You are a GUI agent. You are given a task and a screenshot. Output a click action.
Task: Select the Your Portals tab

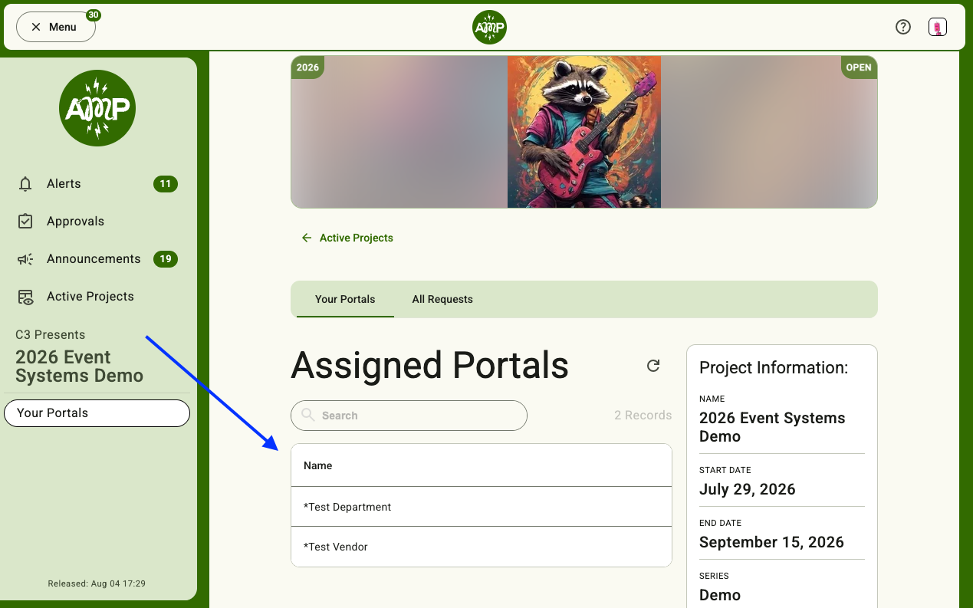point(345,299)
